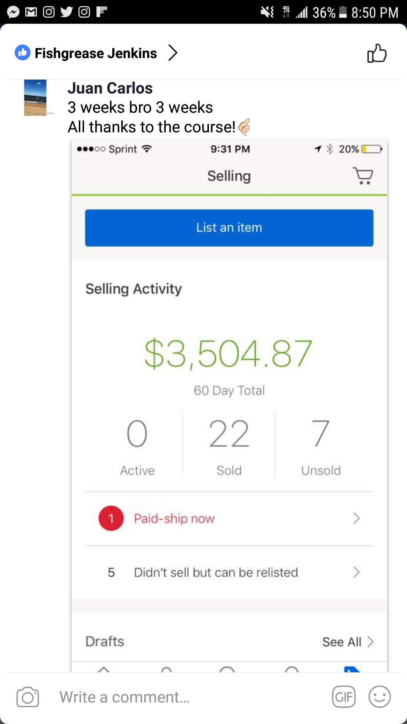Tap the Gmail notification icon
This screenshot has height=724, width=407.
point(31,12)
